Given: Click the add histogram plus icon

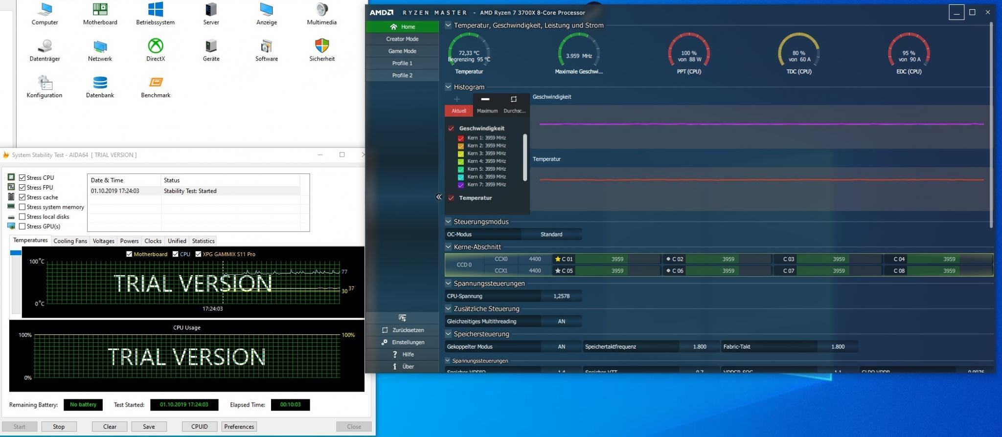Looking at the screenshot, I should 457,99.
